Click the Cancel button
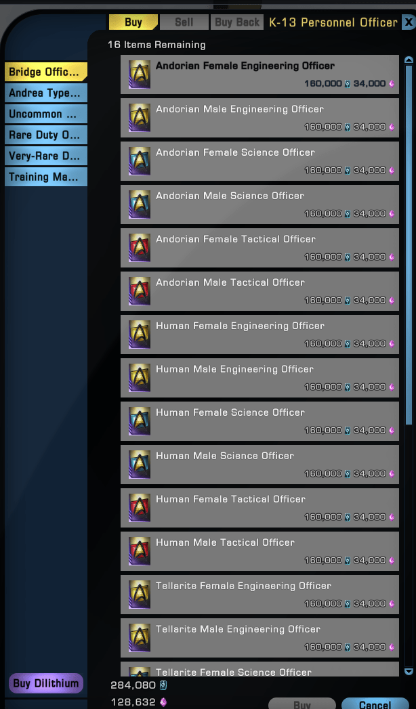Image resolution: width=416 pixels, height=709 pixels. tap(375, 704)
